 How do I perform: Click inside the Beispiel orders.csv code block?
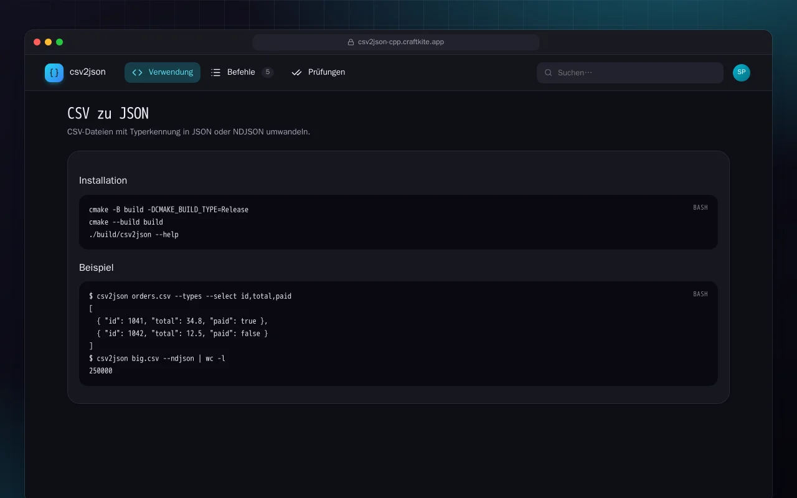(398, 334)
